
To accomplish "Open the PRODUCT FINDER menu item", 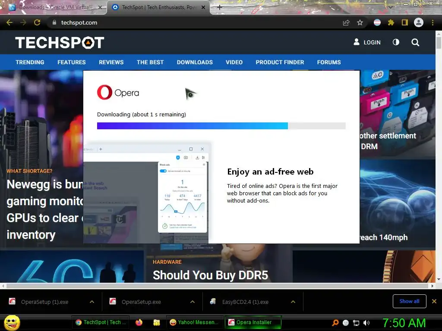I will (280, 62).
